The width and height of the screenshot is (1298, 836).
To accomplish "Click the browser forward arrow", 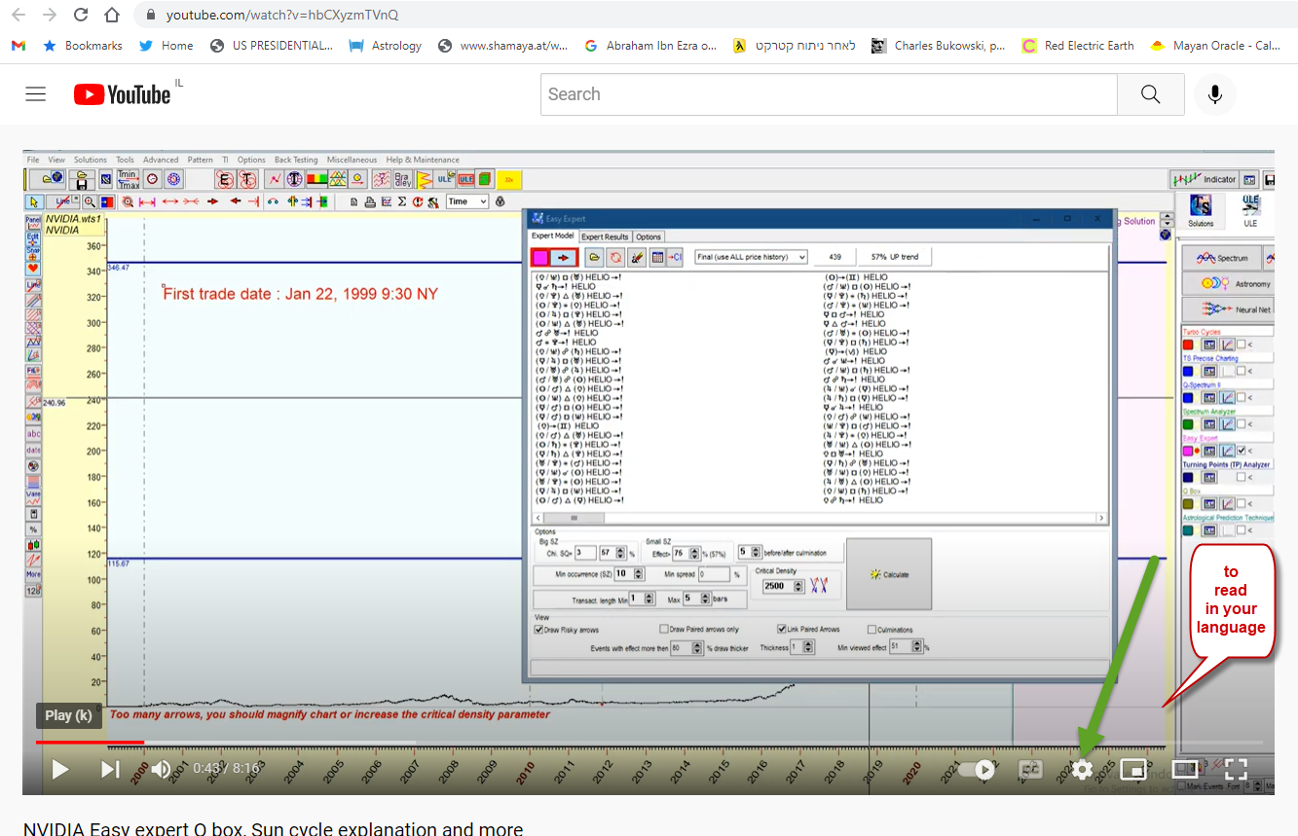I will point(51,15).
